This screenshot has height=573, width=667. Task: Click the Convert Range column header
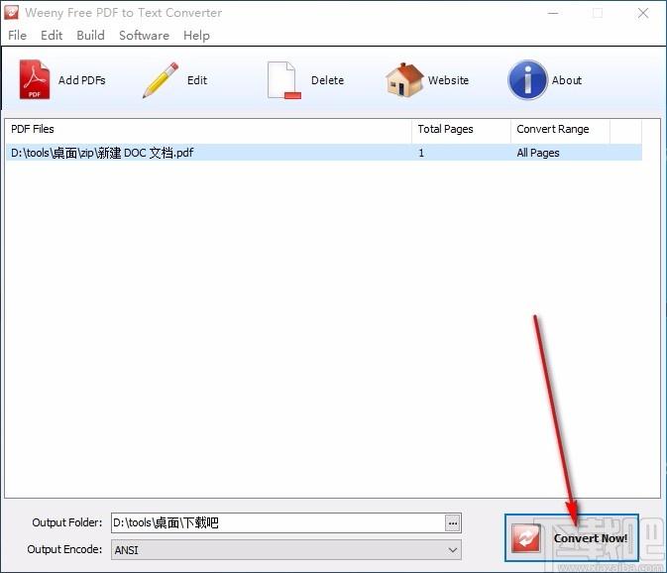point(560,129)
